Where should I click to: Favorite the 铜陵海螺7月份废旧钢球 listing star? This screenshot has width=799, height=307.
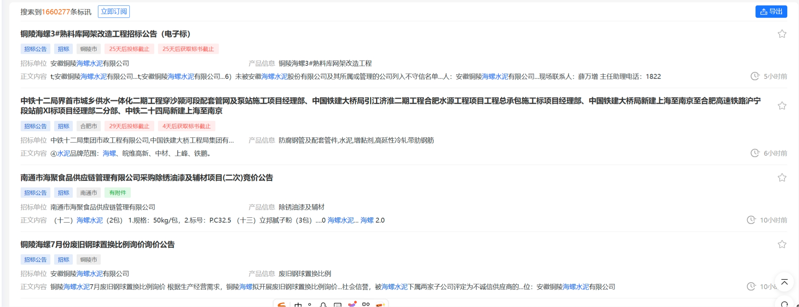[782, 245]
